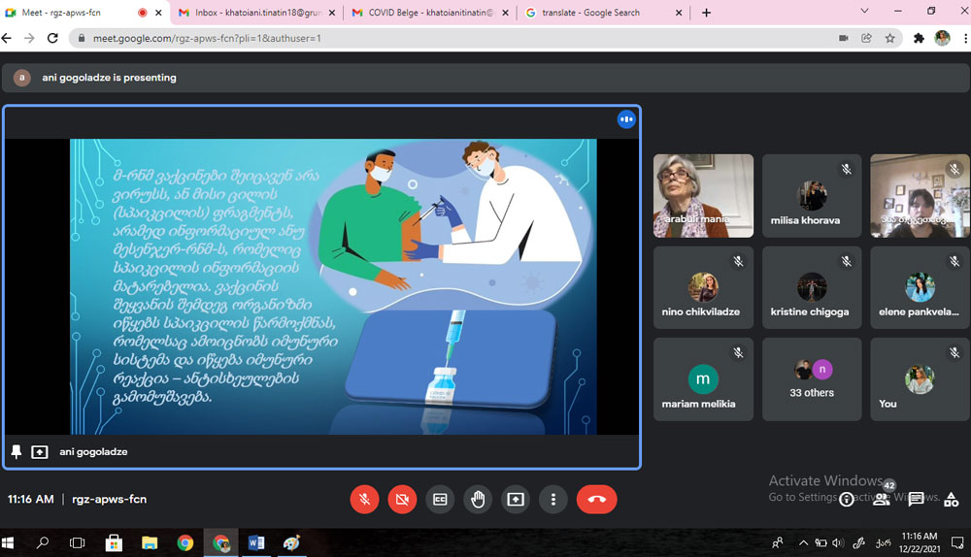Open meeting details info icon
971x557 pixels.
[x=847, y=499]
